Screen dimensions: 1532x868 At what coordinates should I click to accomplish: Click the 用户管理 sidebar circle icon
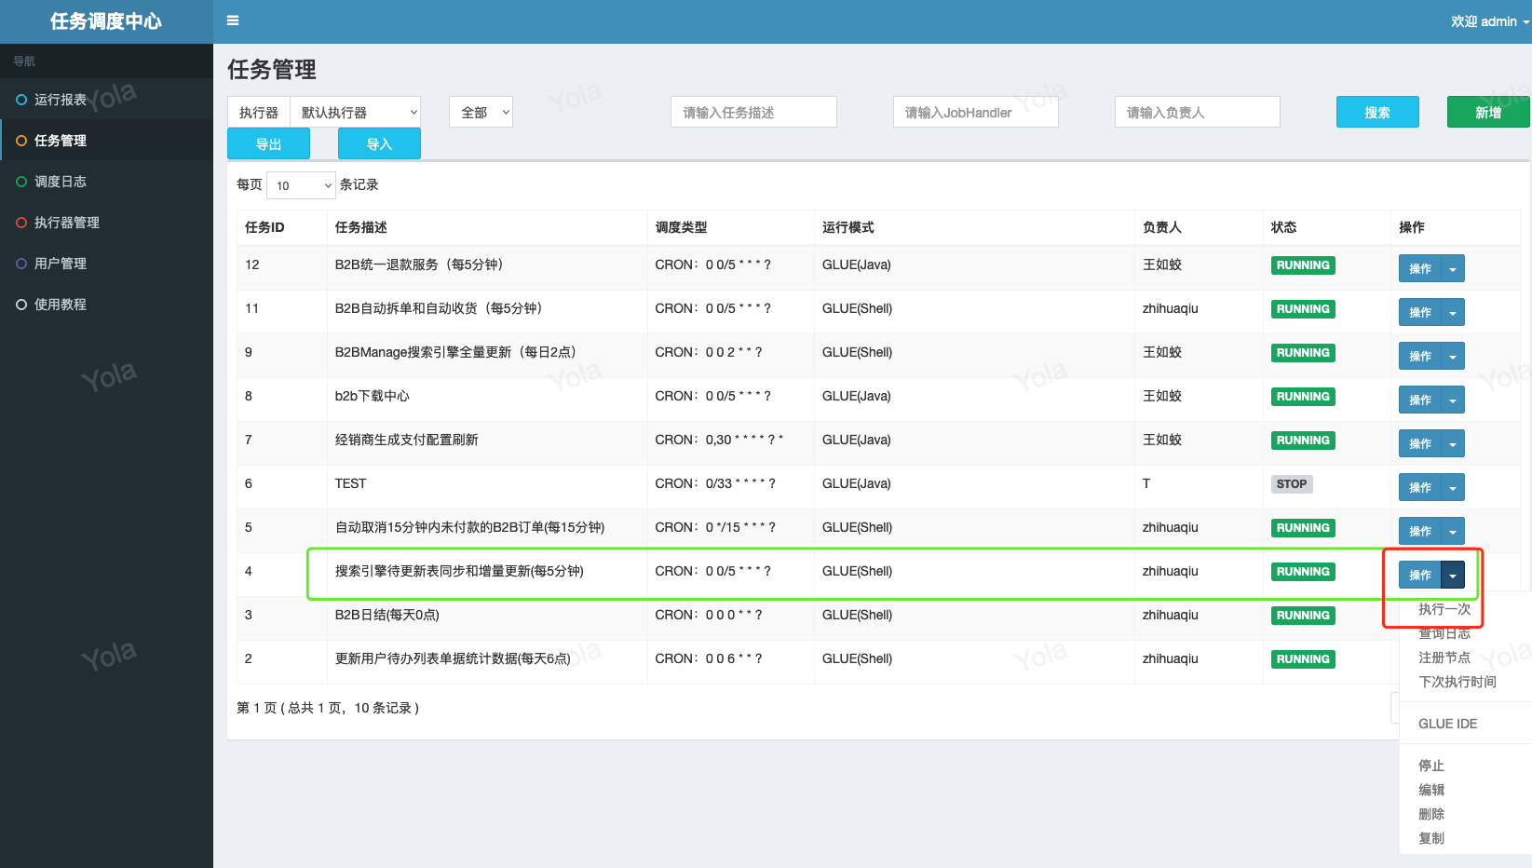tap(21, 264)
